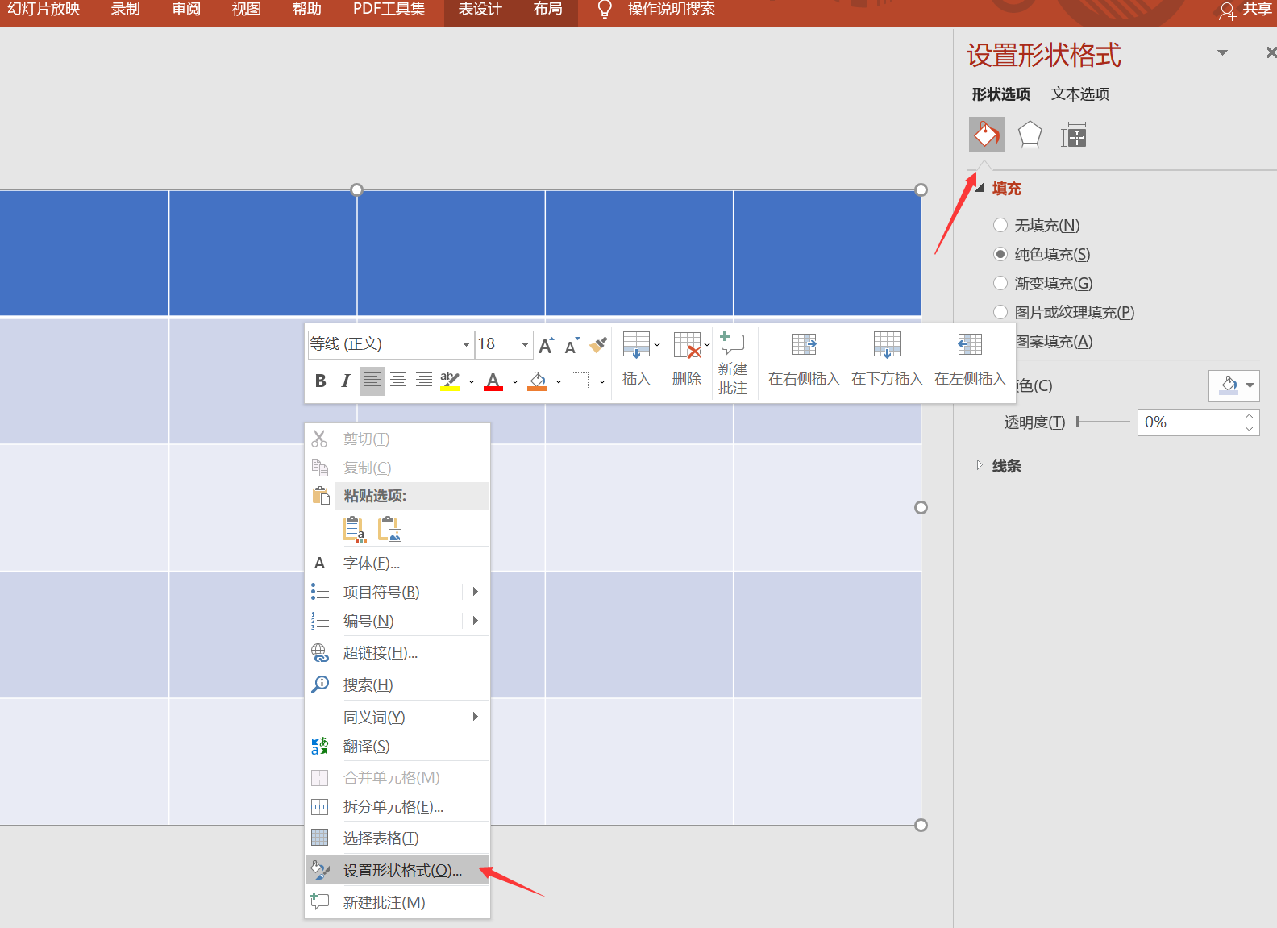The image size is (1277, 928).
Task: Open the 幻灯片放映 ribbon tab
Action: tap(44, 10)
